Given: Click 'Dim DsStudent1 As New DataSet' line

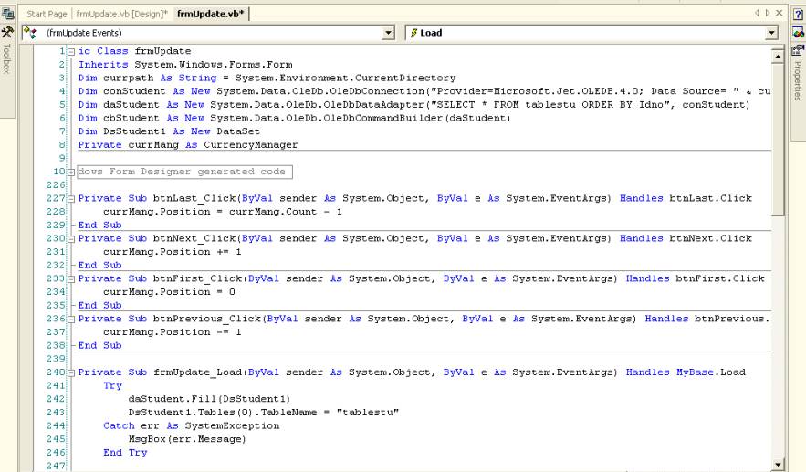Looking at the screenshot, I should 169,131.
